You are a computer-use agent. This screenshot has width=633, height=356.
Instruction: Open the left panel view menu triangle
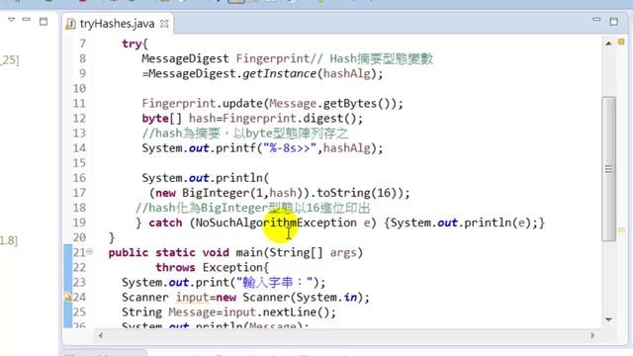point(11,20)
